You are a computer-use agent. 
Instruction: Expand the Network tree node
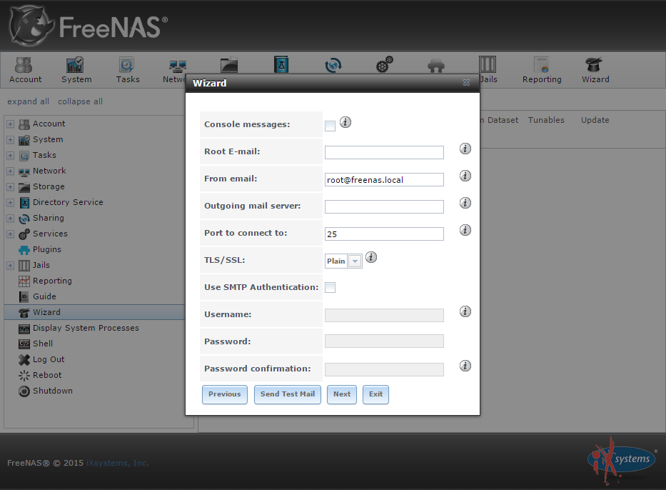click(x=11, y=171)
